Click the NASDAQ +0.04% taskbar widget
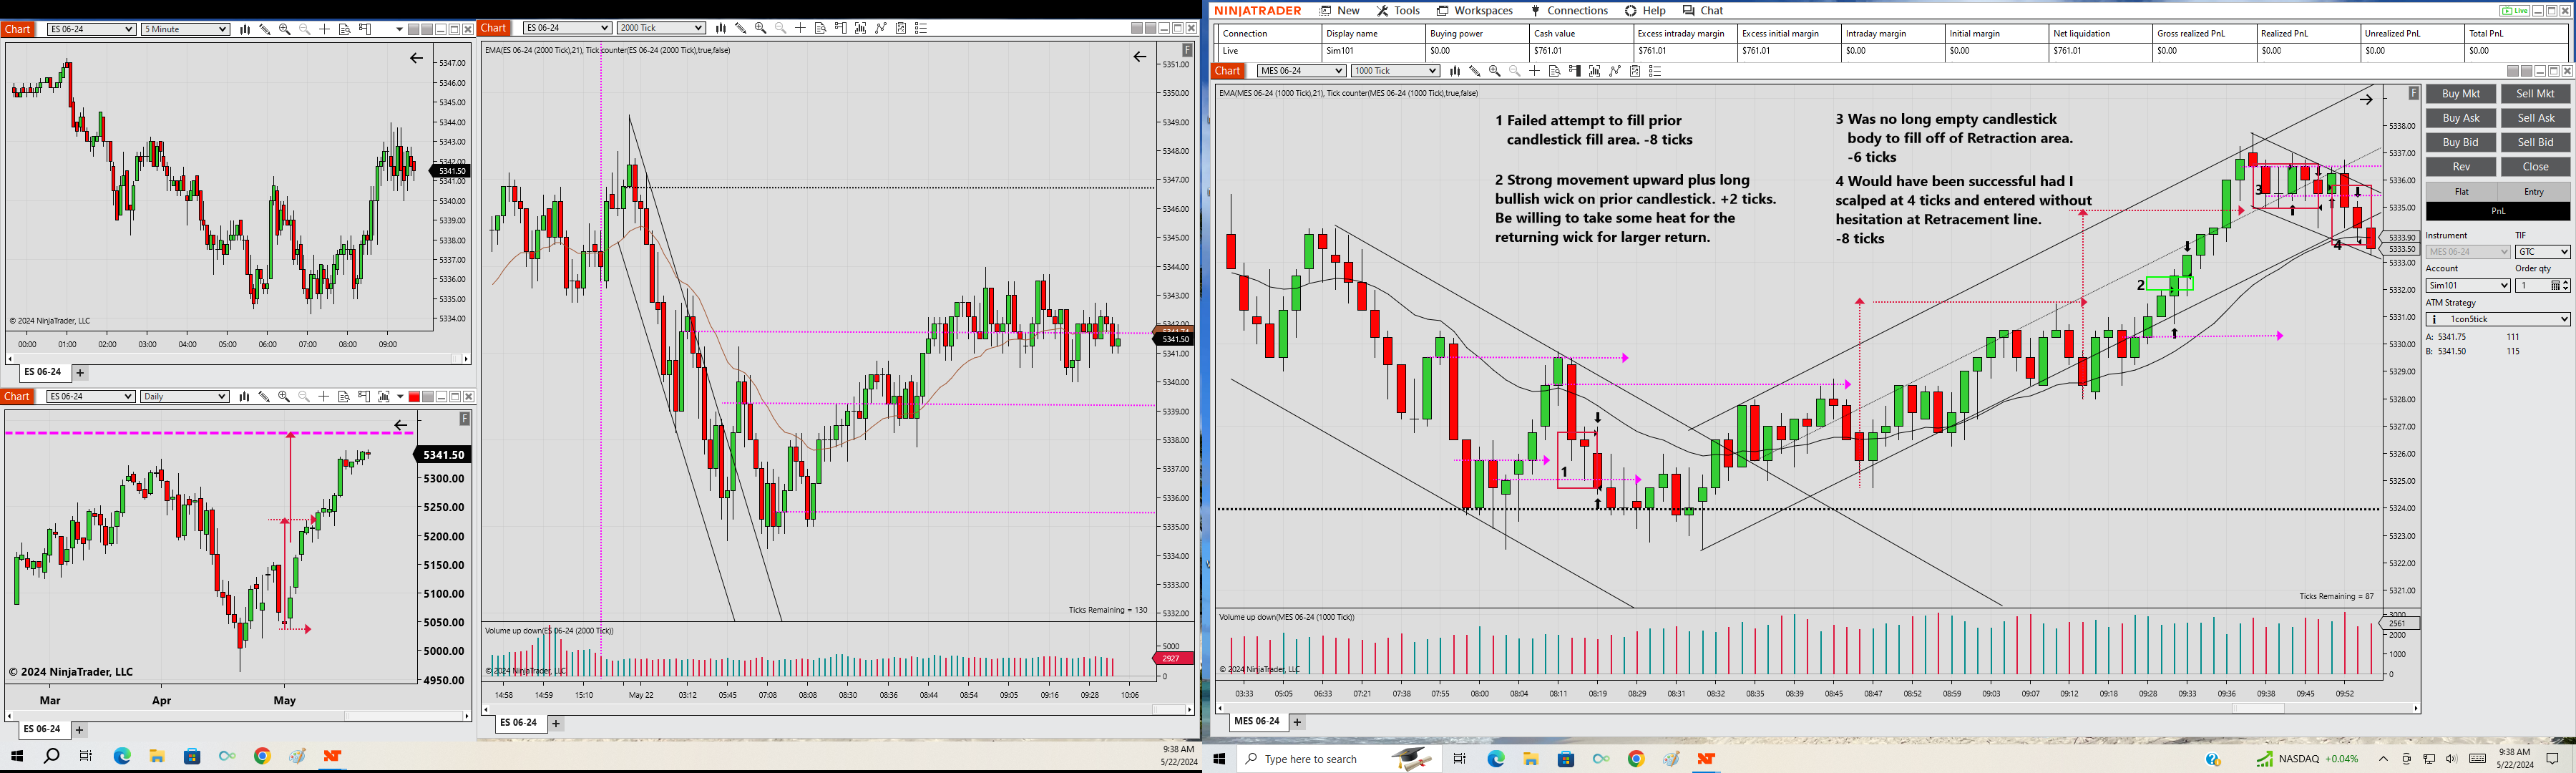This screenshot has width=2576, height=773. (x=2307, y=759)
